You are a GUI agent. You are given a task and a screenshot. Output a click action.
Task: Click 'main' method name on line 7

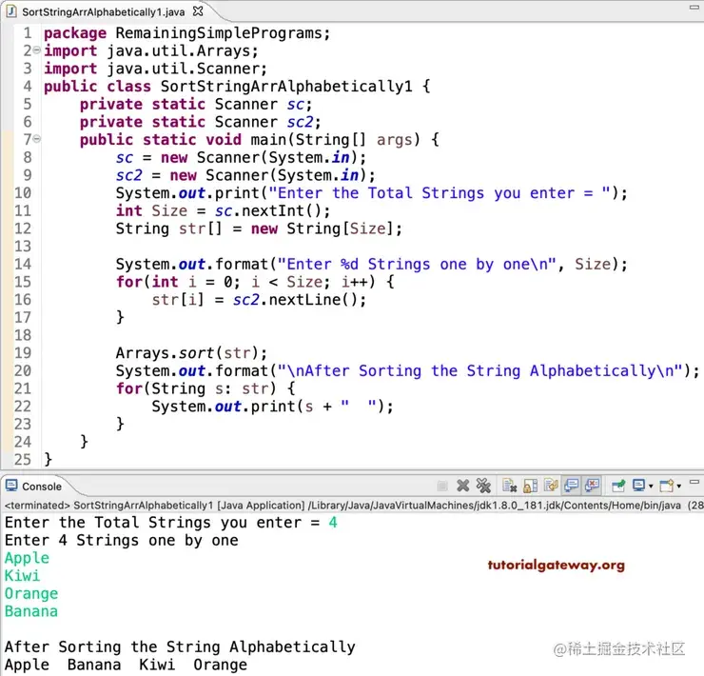[x=268, y=140]
